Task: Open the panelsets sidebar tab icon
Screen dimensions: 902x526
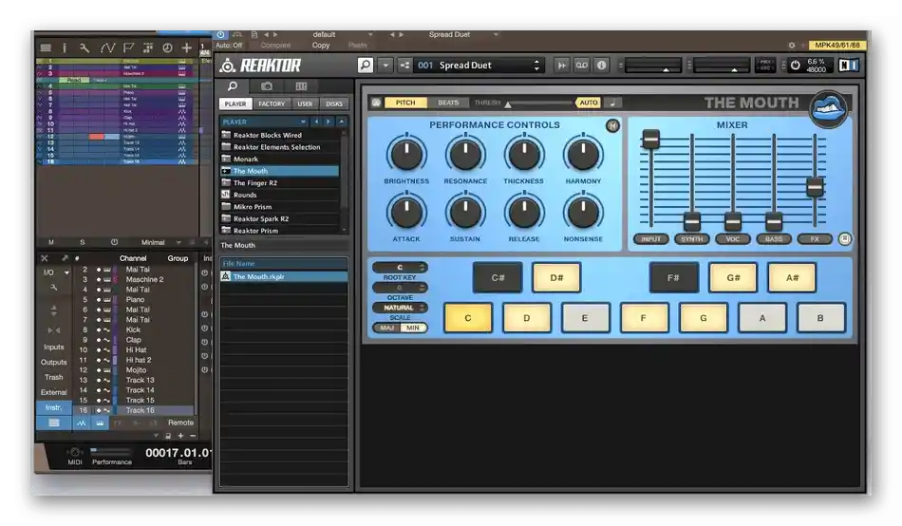Action: 301,86
